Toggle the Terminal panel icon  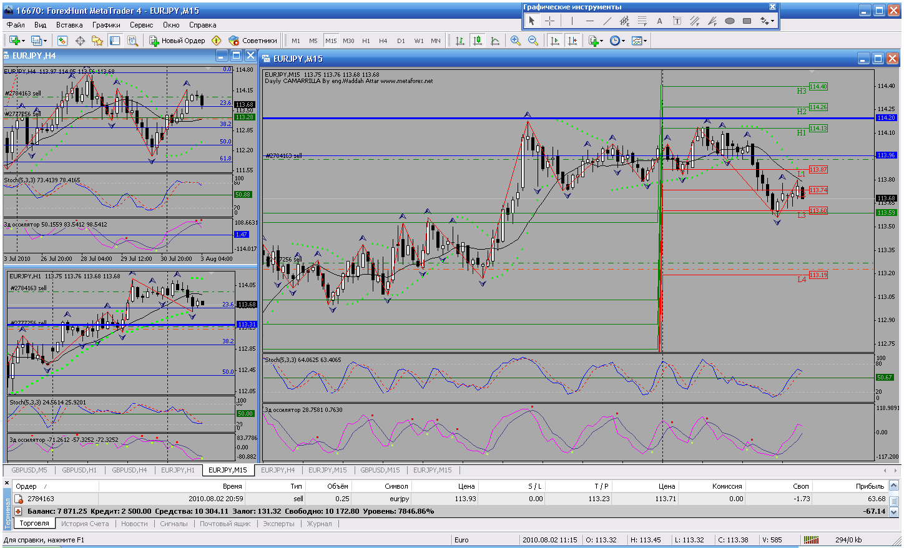tap(115, 41)
